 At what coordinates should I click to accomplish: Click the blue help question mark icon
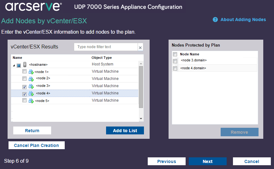tap(215, 20)
